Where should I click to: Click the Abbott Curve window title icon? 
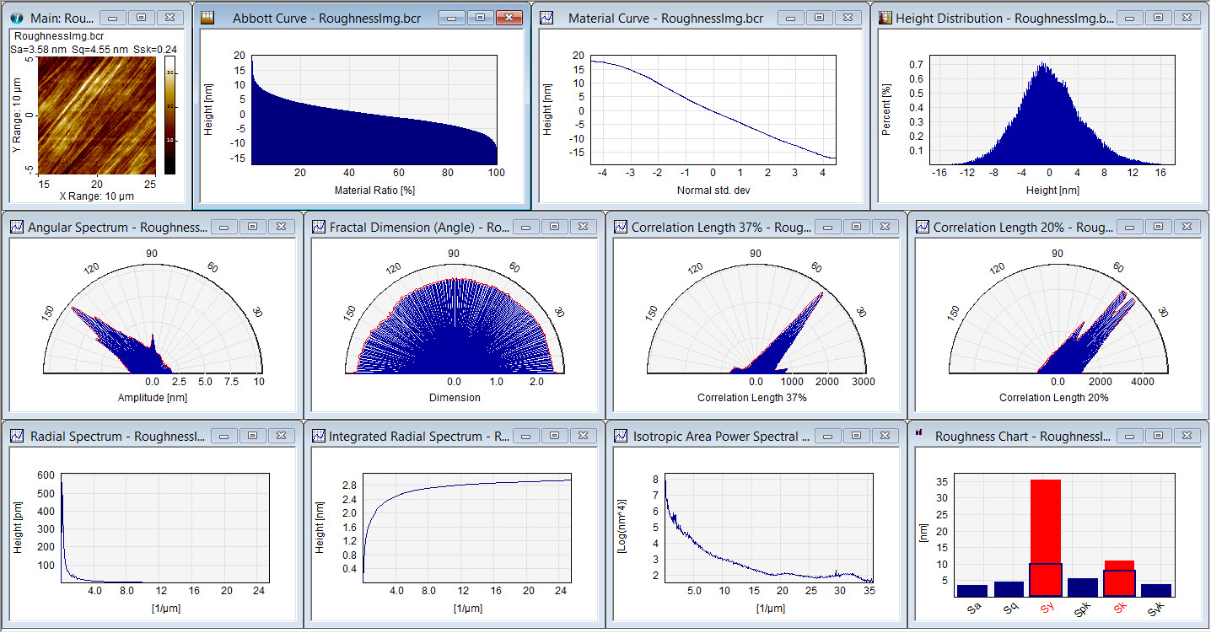[x=207, y=18]
